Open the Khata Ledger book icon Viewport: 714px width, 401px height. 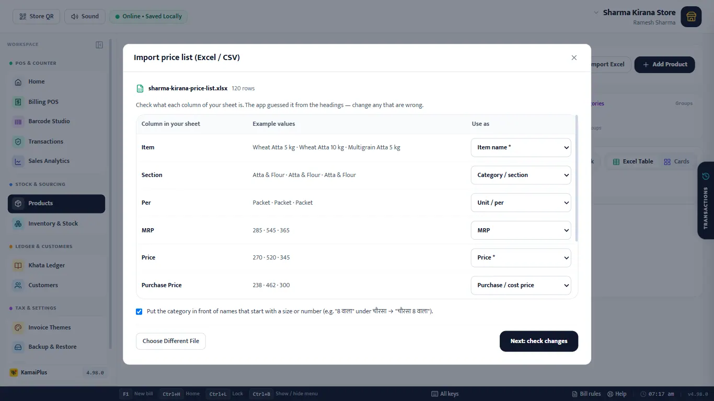(18, 265)
